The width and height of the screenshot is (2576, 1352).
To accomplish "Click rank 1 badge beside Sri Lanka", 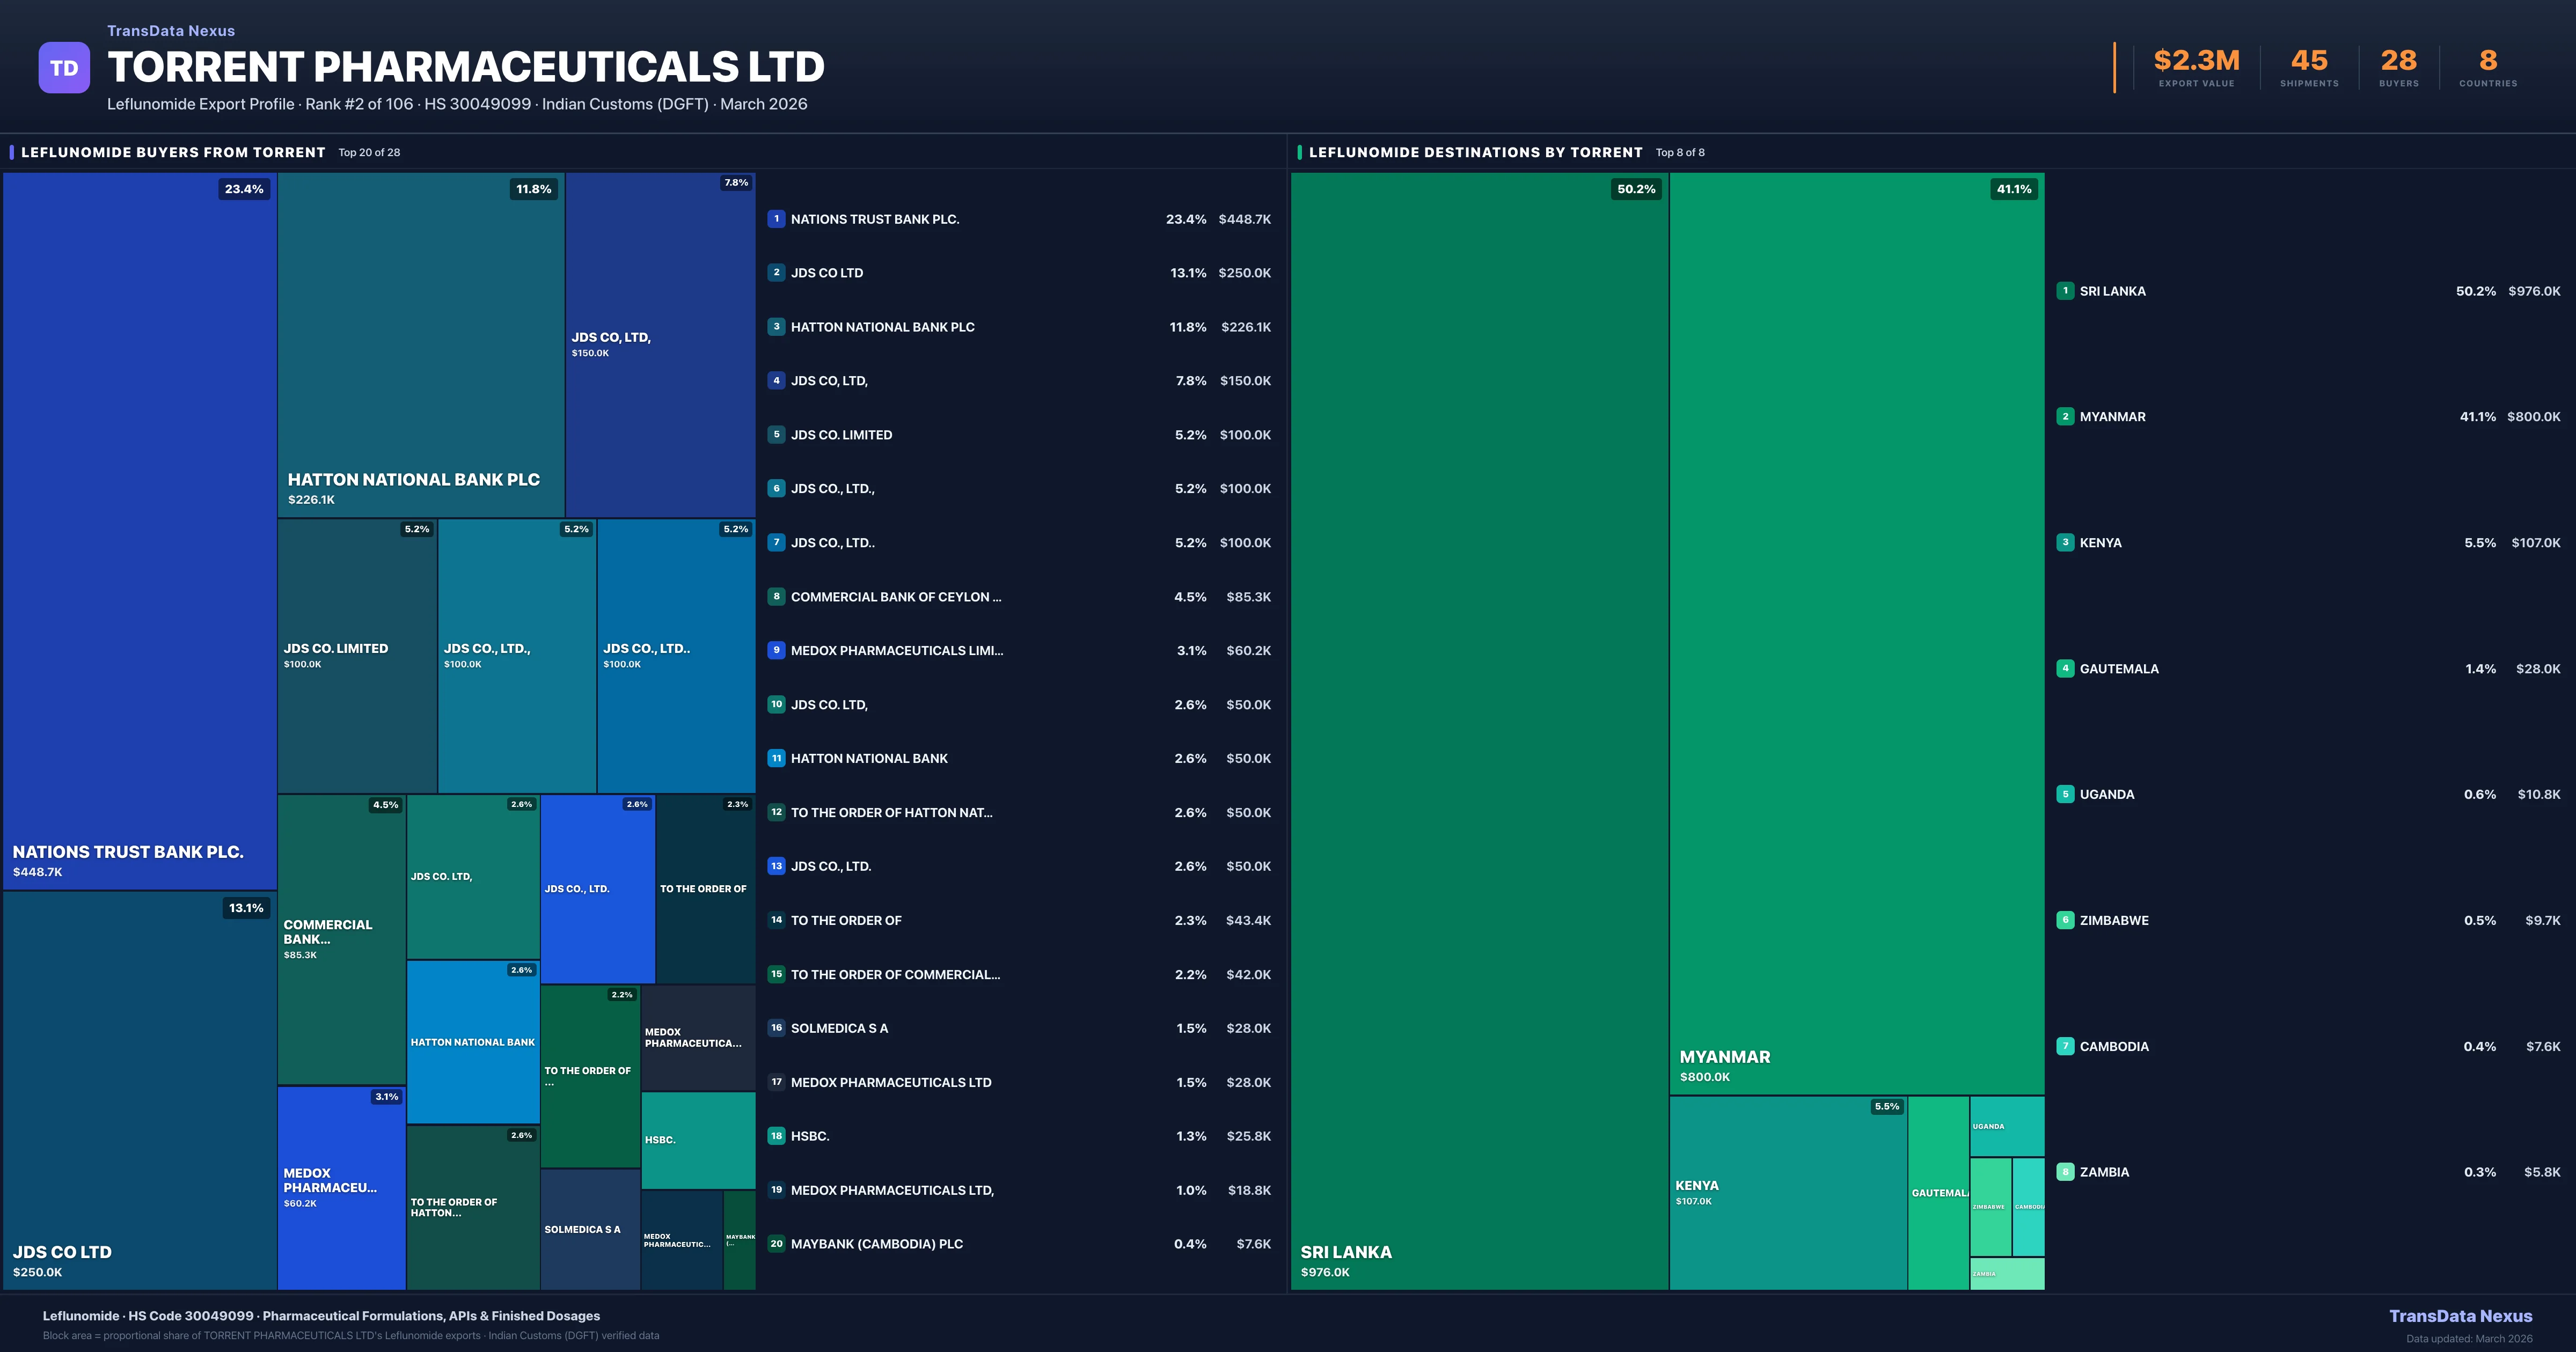I will click(2065, 291).
